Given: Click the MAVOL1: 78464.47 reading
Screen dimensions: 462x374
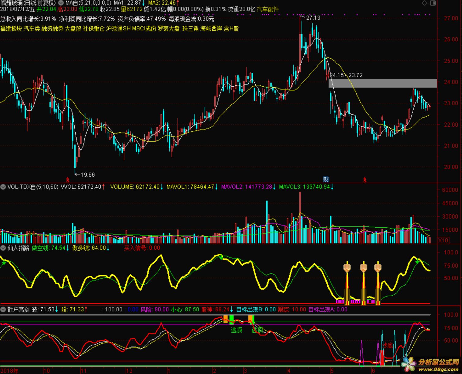Looking at the screenshot, I should 190,187.
